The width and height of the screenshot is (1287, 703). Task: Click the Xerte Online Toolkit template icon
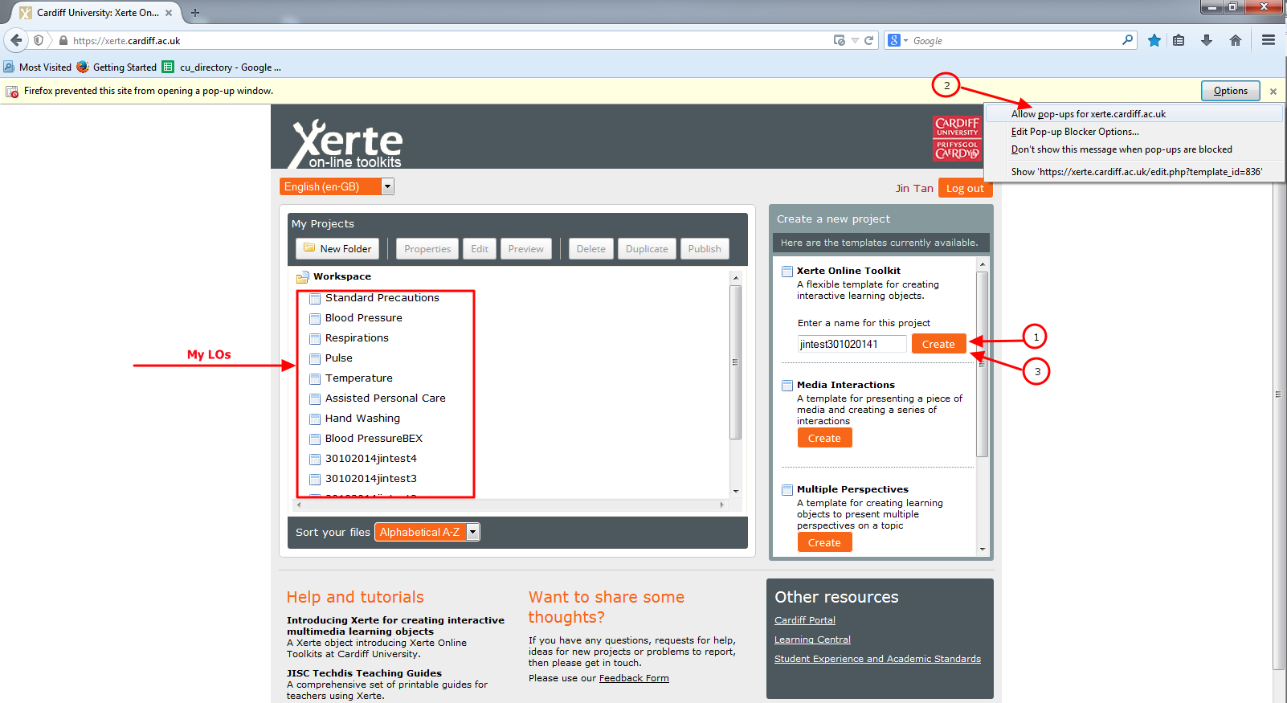[787, 272]
